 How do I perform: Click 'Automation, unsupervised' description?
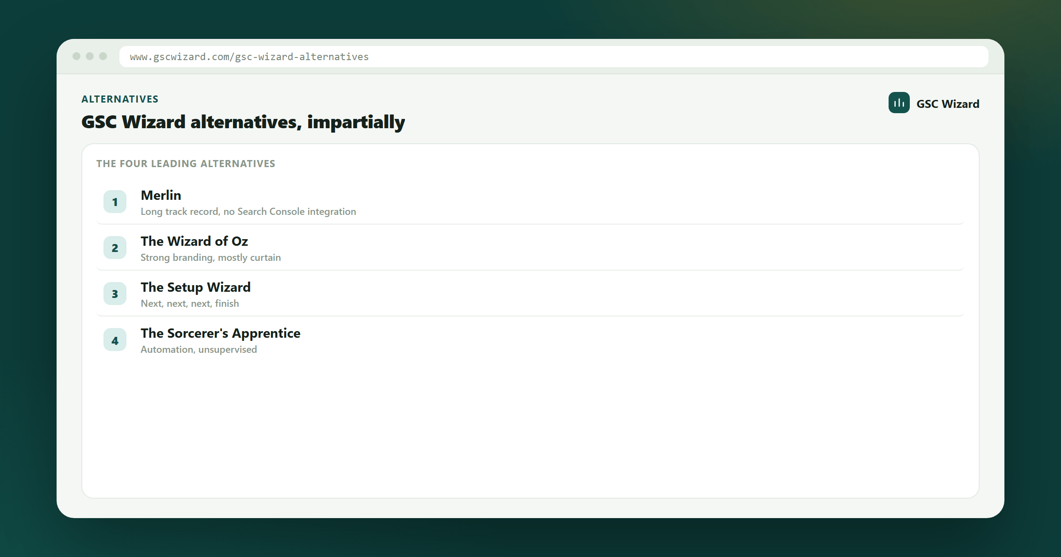[199, 350]
